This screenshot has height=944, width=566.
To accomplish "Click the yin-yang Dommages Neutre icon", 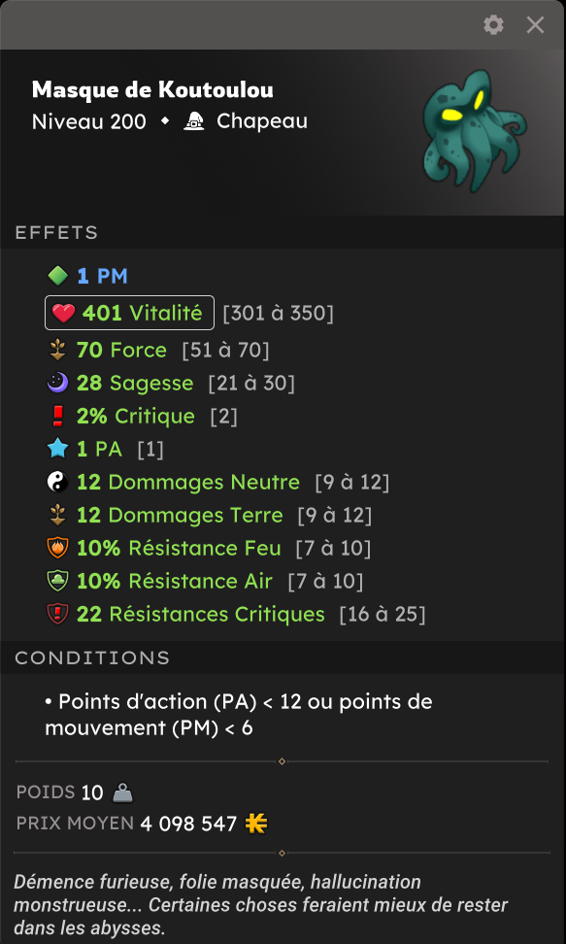I will point(58,482).
